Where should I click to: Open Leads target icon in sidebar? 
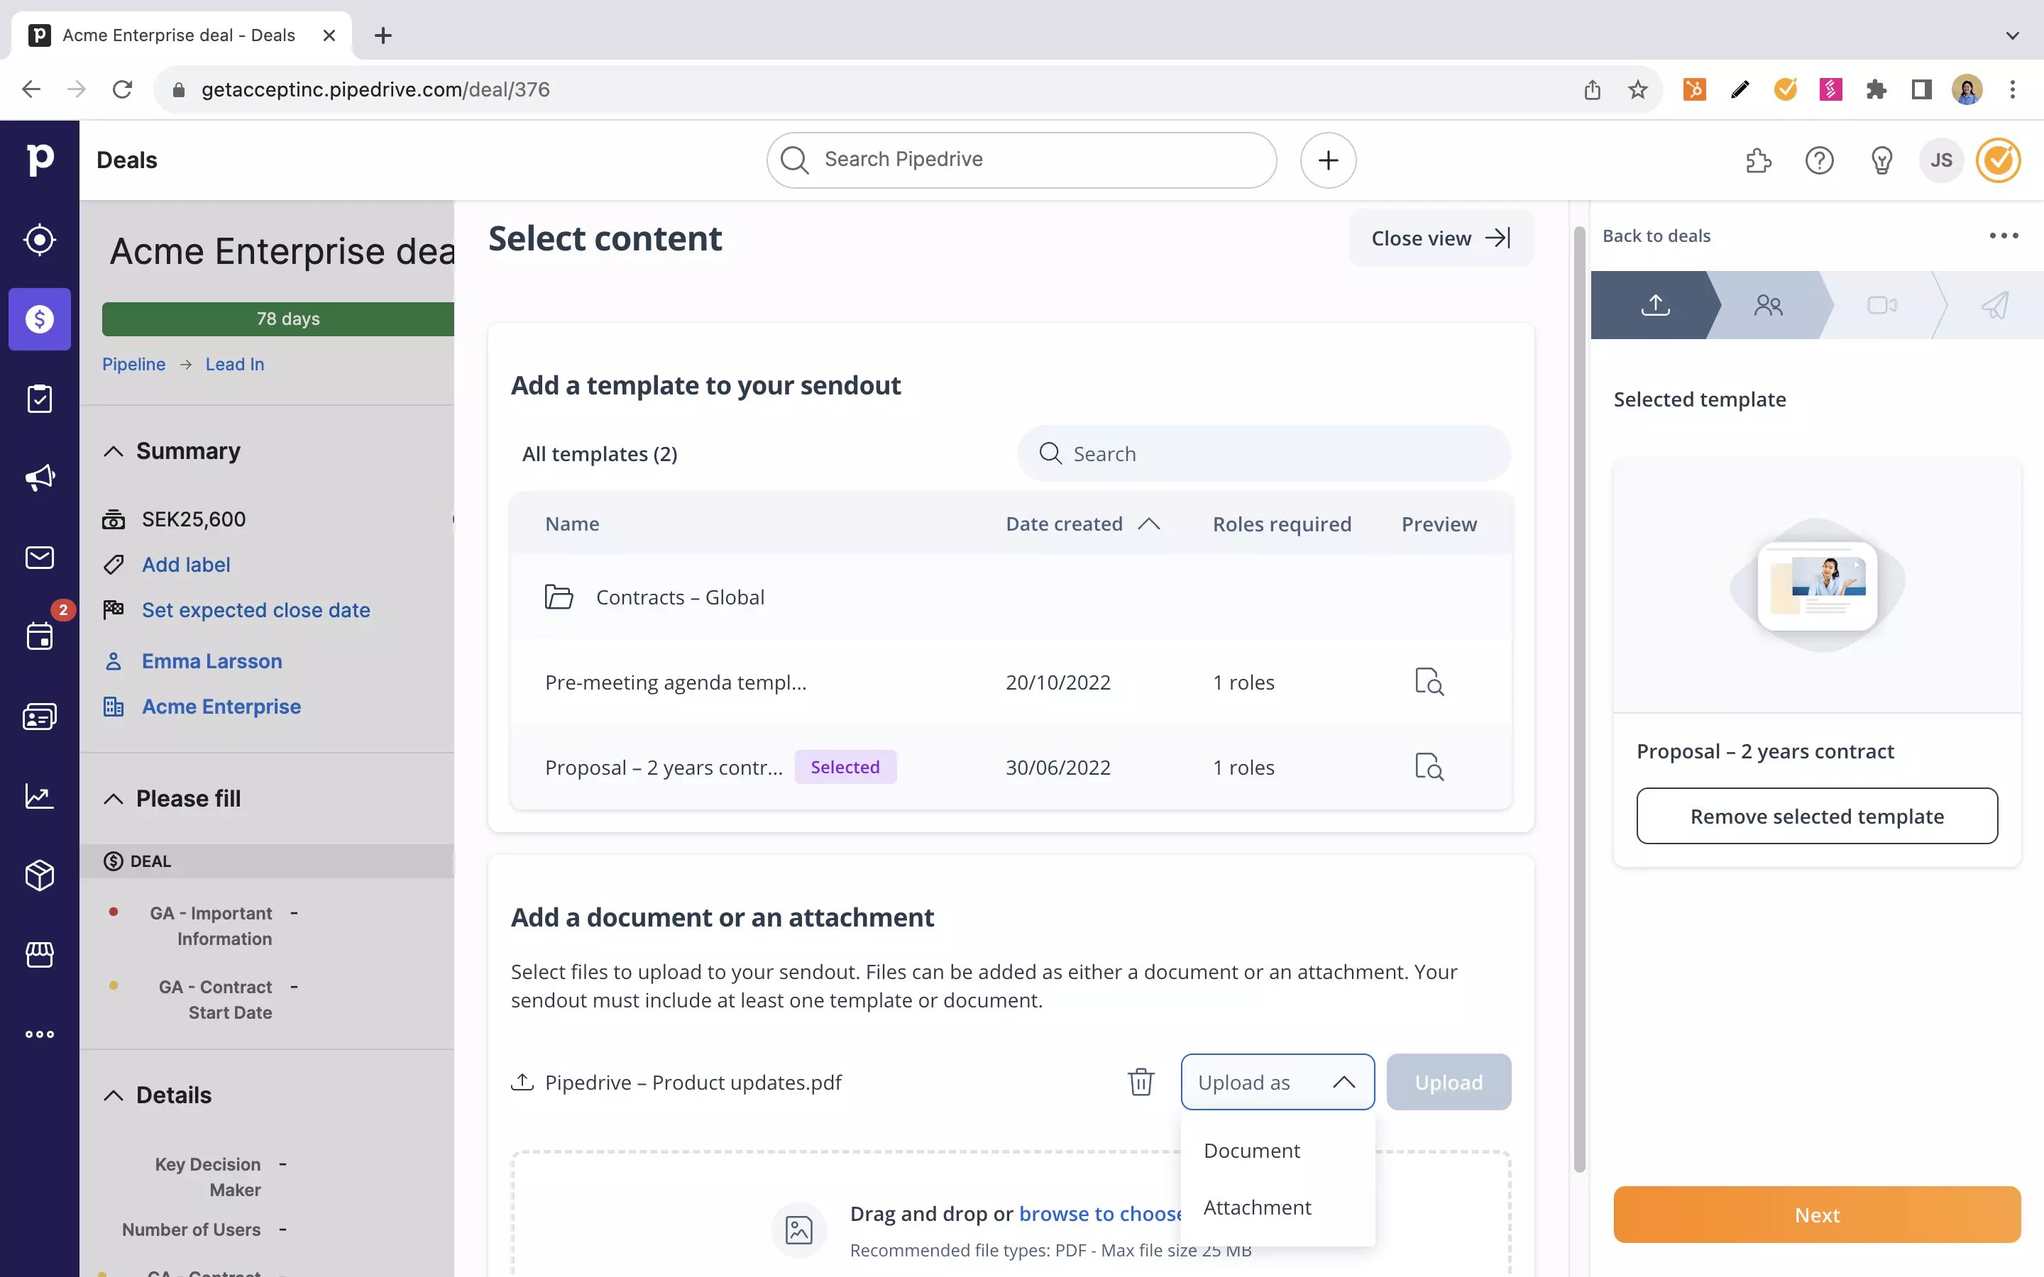point(40,240)
